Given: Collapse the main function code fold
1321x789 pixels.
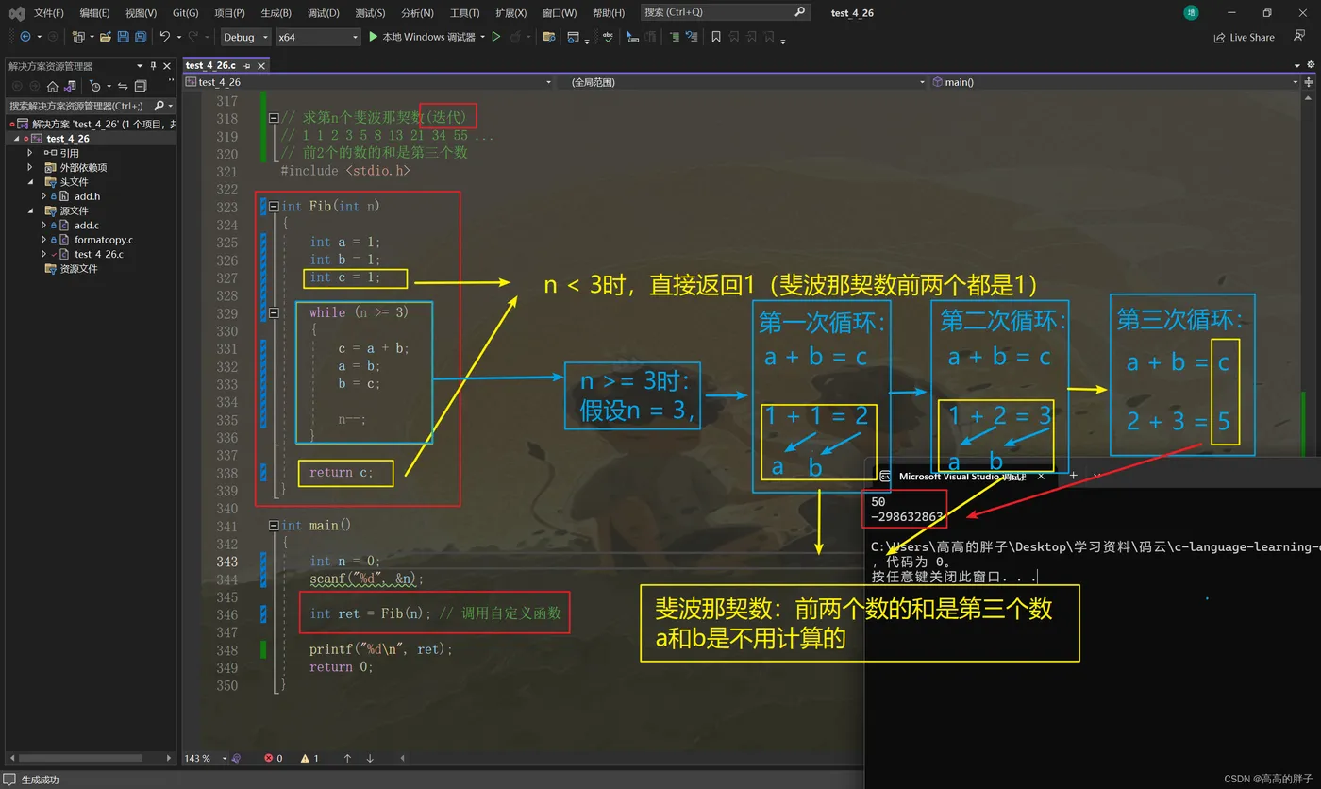Looking at the screenshot, I should [x=274, y=526].
